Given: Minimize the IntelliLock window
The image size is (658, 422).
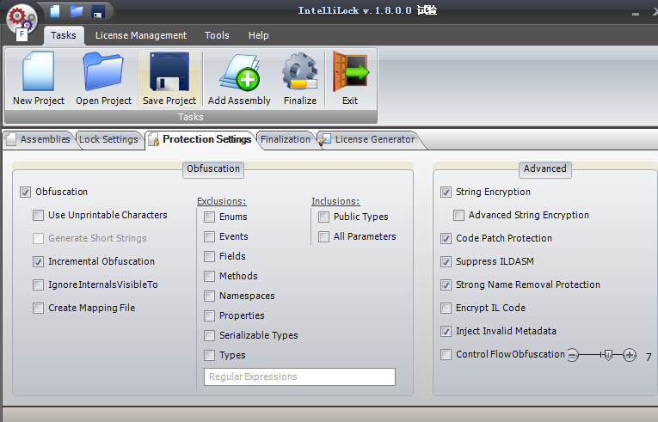Looking at the screenshot, I should [636, 14].
